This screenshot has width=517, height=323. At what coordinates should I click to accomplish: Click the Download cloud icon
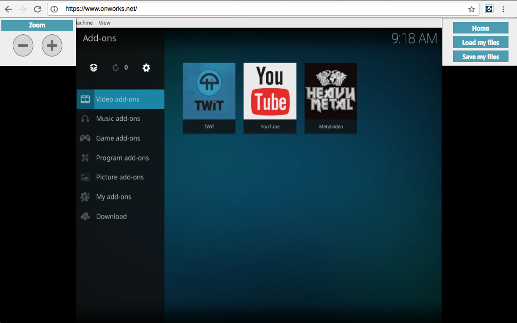pos(85,216)
